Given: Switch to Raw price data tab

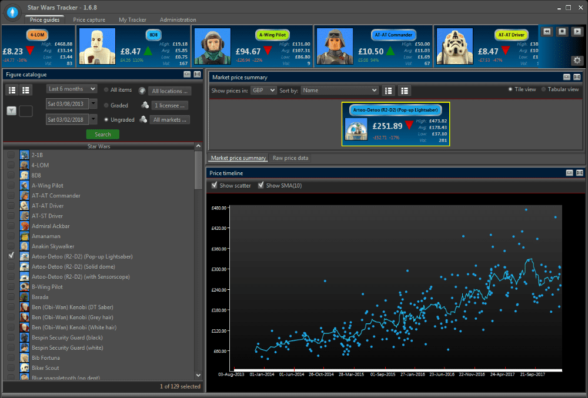Looking at the screenshot, I should [x=290, y=158].
